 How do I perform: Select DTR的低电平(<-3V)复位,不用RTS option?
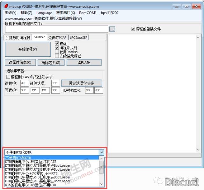[52, 162]
